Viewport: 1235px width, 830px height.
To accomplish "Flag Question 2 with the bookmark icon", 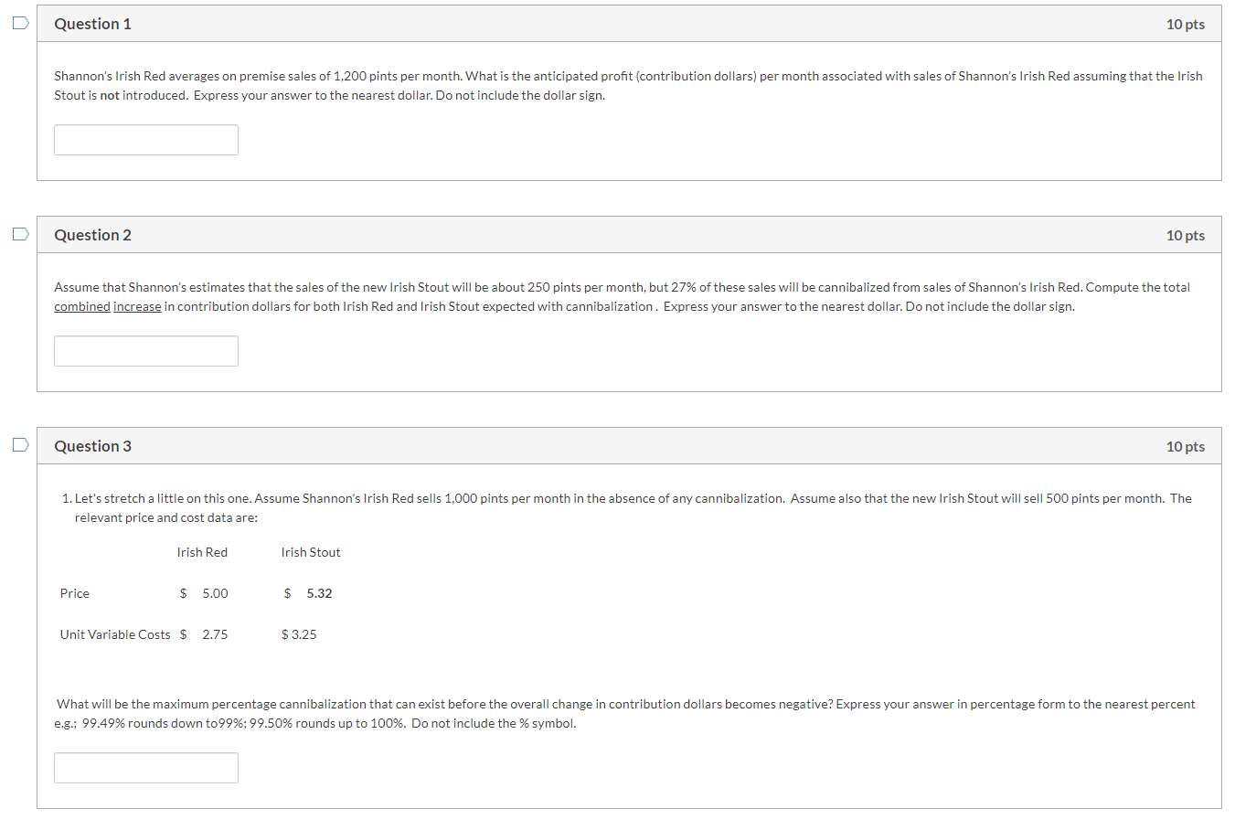I will tap(20, 234).
